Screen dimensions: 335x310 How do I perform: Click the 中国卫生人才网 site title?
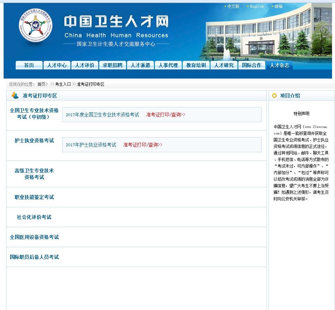116,22
